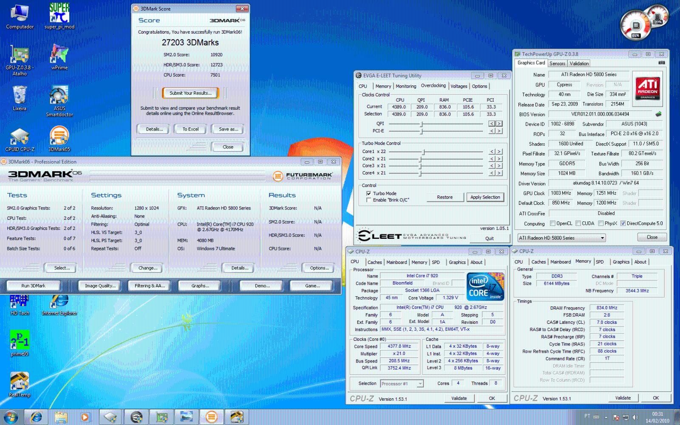Image resolution: width=680 pixels, height=425 pixels.
Task: Click the PCI-E decrease arrow in E-LEET
Action: [492, 131]
